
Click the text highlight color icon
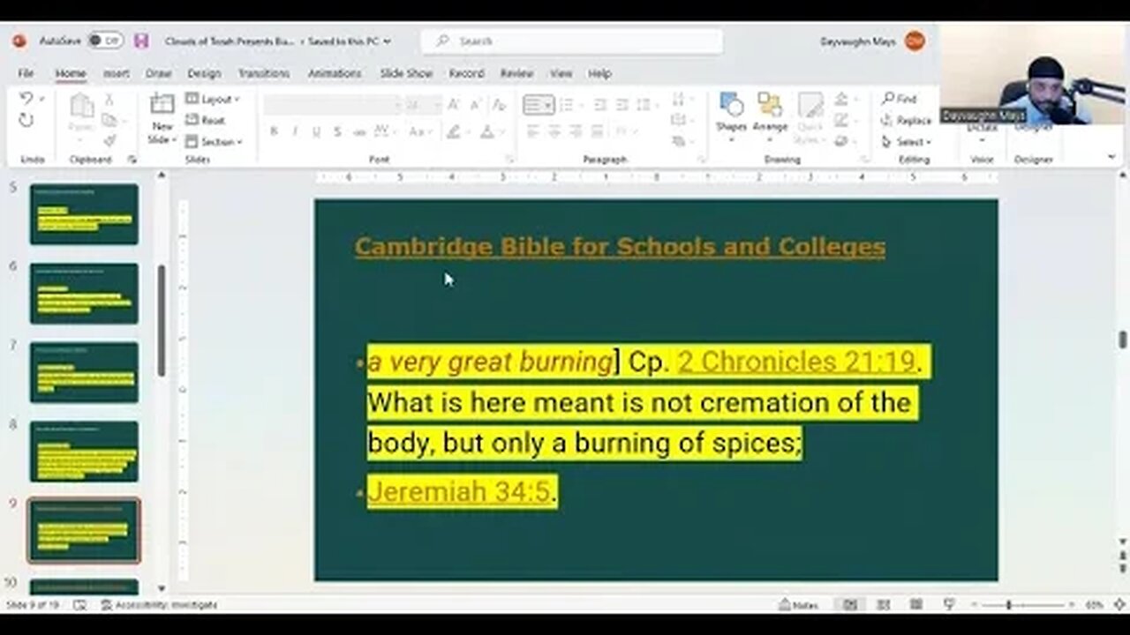tap(454, 132)
